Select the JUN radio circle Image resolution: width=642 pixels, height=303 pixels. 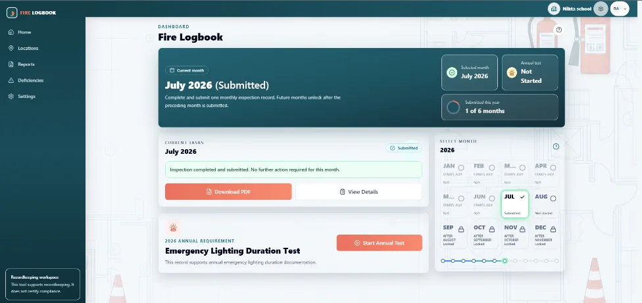click(x=492, y=198)
